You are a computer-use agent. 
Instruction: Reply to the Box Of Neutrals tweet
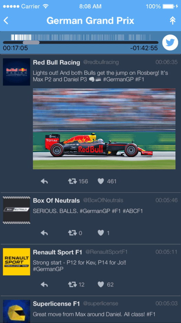[44, 233]
